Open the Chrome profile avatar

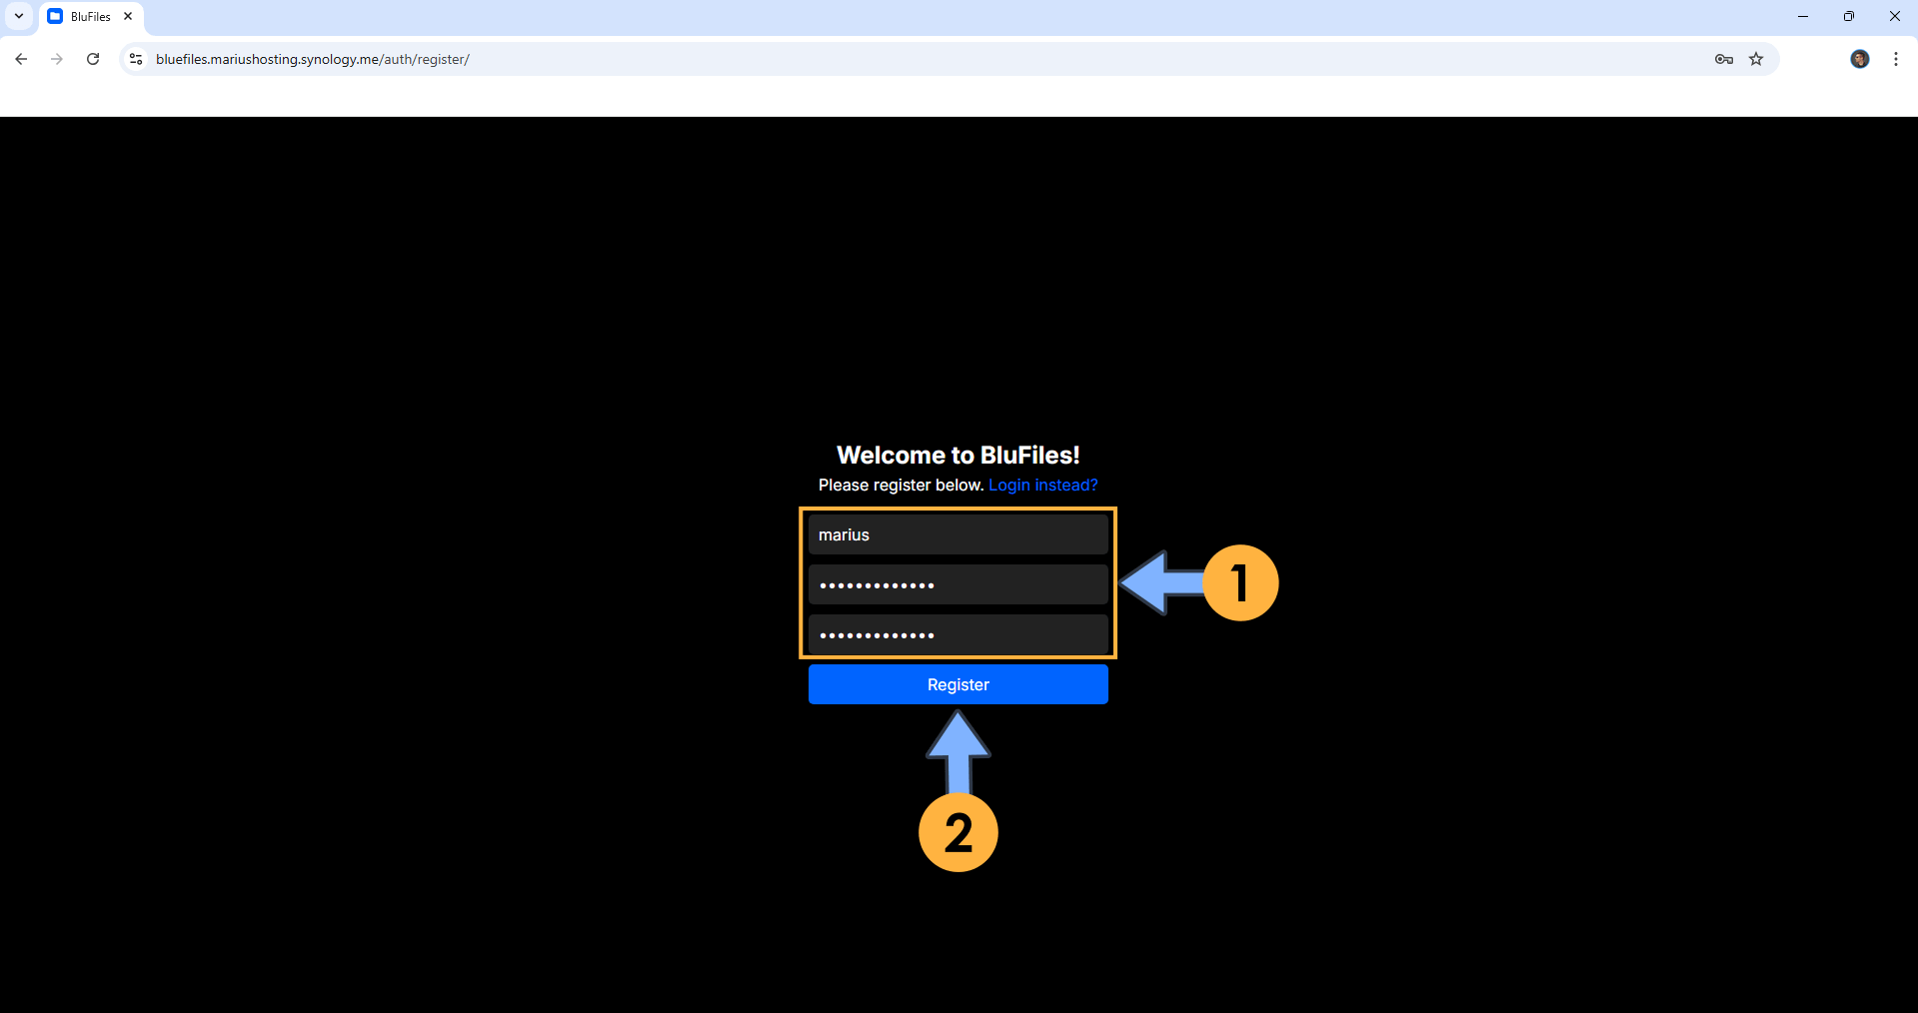[x=1859, y=59]
